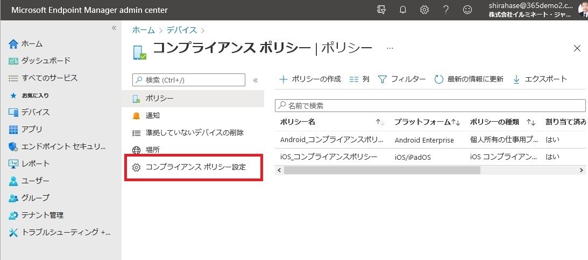Click iOS/iPadOS platform cell
Screen dimensions: 588x260
(413, 157)
